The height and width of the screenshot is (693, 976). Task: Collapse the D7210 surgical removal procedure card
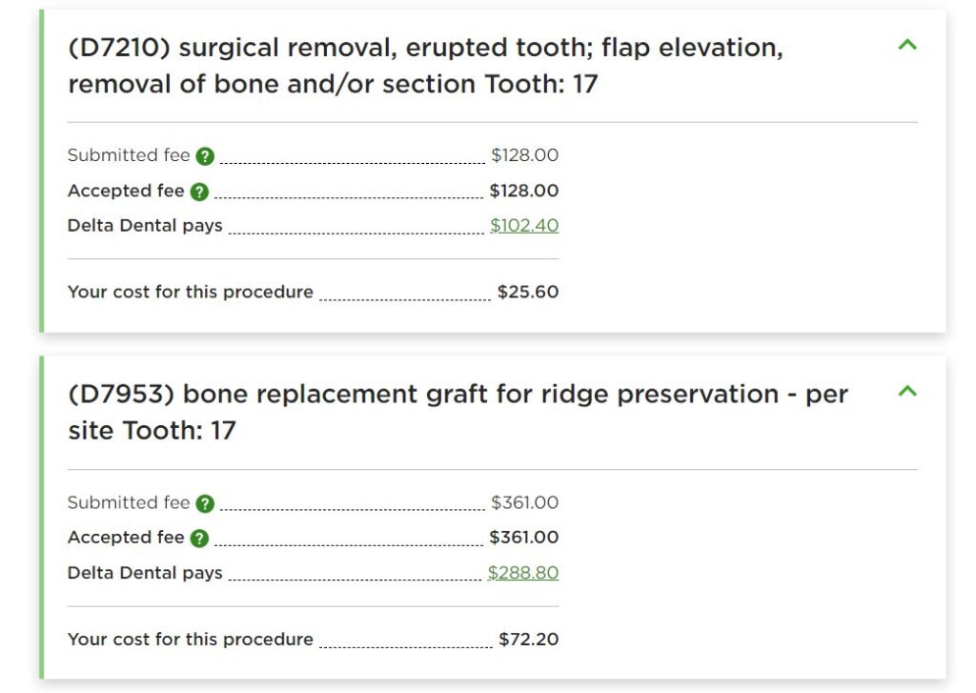[907, 45]
